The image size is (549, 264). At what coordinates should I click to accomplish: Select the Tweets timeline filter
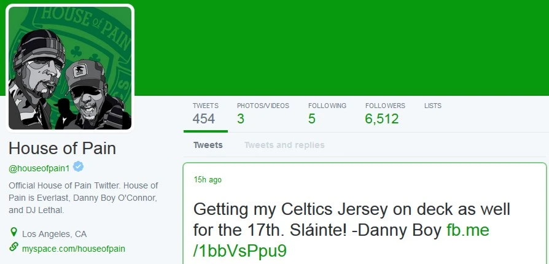[x=208, y=145]
